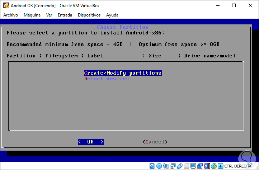Image resolution: width=259 pixels, height=170 pixels.
Task: Open the audio settings status icon
Action: point(166,166)
